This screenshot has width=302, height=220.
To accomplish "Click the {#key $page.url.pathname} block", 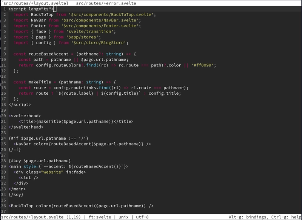I will click(40, 161).
